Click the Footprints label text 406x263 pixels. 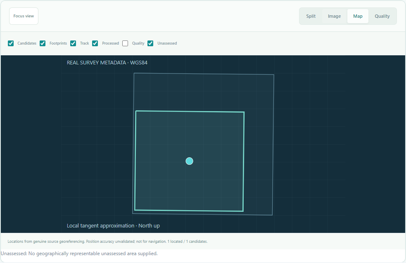pyautogui.click(x=58, y=43)
